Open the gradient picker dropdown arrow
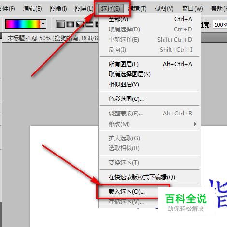227x227 pixels. tap(43, 24)
